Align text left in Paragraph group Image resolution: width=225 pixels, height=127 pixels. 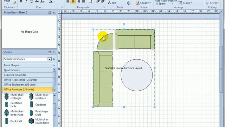(68, 1)
